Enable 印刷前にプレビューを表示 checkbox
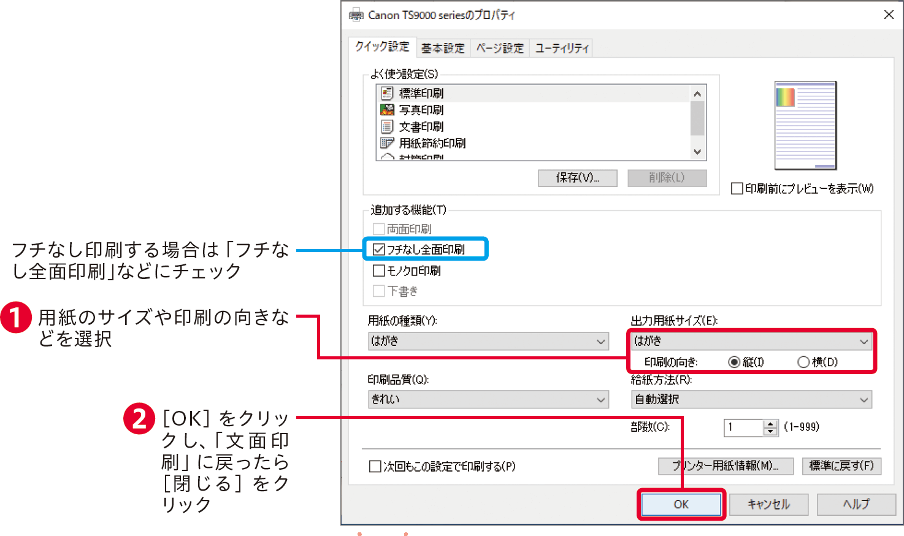Viewport: 904px width, 536px height. tap(737, 188)
